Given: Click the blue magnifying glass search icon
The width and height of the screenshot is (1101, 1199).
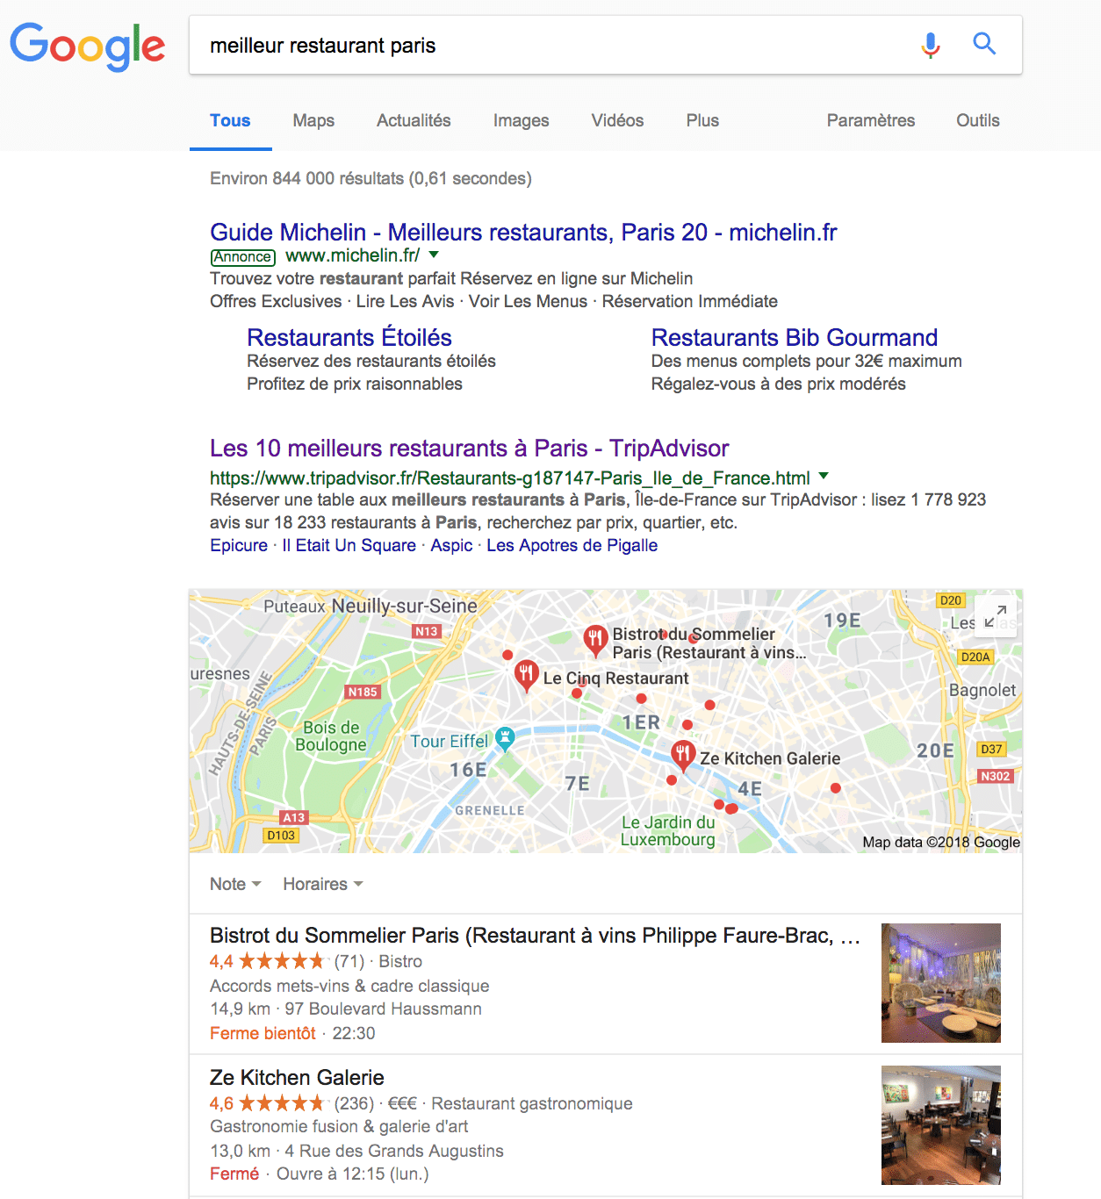Looking at the screenshot, I should click(984, 44).
